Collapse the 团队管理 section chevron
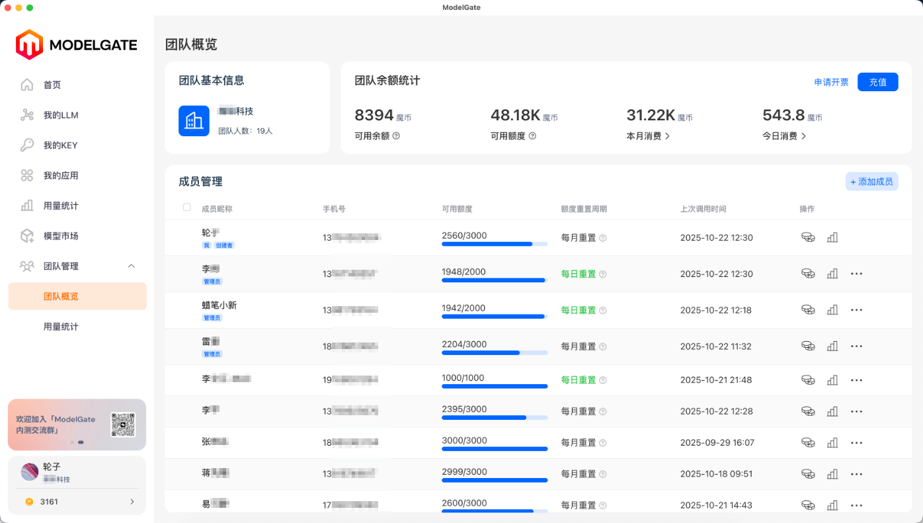The image size is (923, 523). 132,266
